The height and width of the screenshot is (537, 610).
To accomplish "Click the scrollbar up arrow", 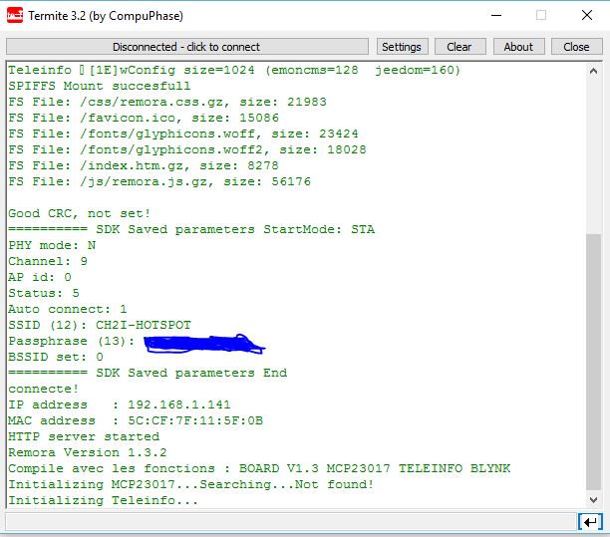I will coord(593,71).
